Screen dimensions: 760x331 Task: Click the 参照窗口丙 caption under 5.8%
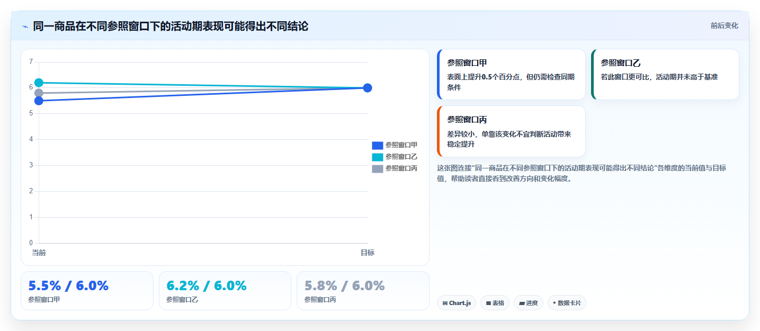pyautogui.click(x=320, y=300)
